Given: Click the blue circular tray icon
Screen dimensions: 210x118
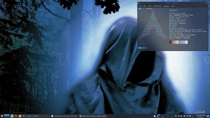Looking at the screenshot, I should pos(158,116).
